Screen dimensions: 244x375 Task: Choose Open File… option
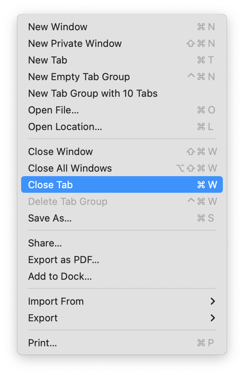click(53, 110)
